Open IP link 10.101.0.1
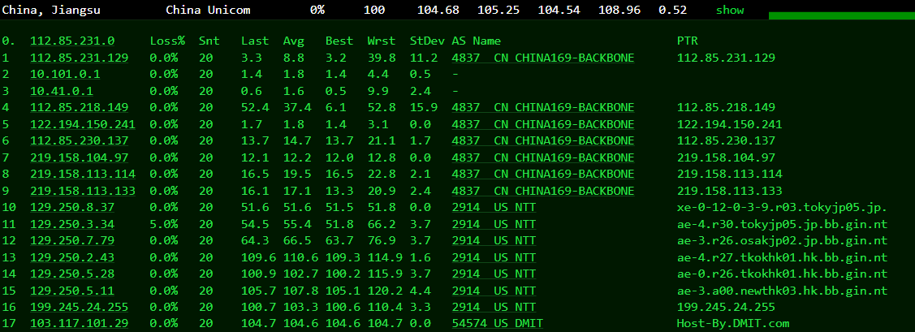This screenshot has width=915, height=332. (x=65, y=74)
